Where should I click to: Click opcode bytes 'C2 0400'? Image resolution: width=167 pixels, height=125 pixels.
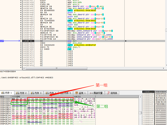(x=45, y=49)
